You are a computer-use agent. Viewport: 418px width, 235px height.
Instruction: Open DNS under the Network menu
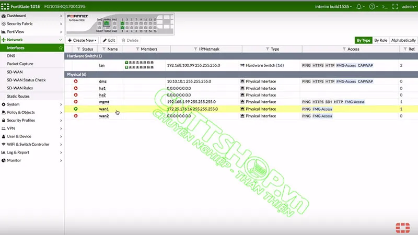click(x=11, y=55)
